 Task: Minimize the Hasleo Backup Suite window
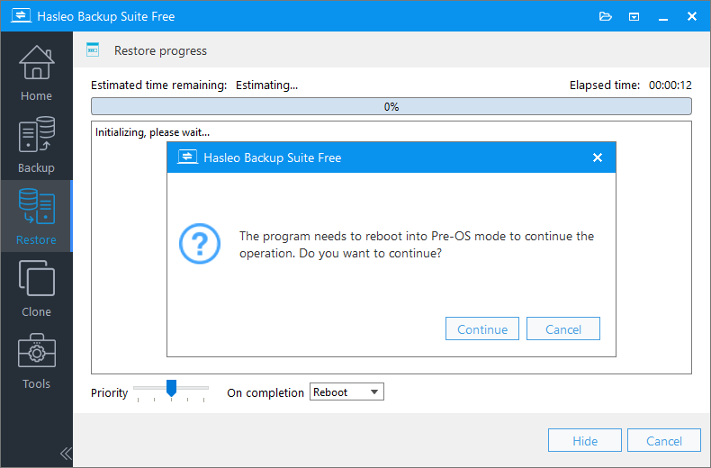[x=663, y=17]
